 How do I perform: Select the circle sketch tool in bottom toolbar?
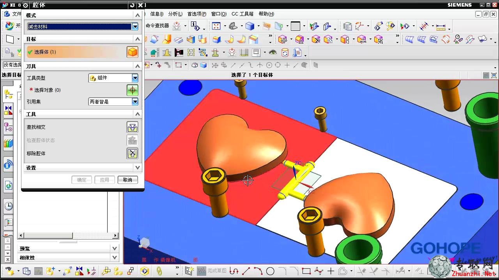click(x=270, y=271)
